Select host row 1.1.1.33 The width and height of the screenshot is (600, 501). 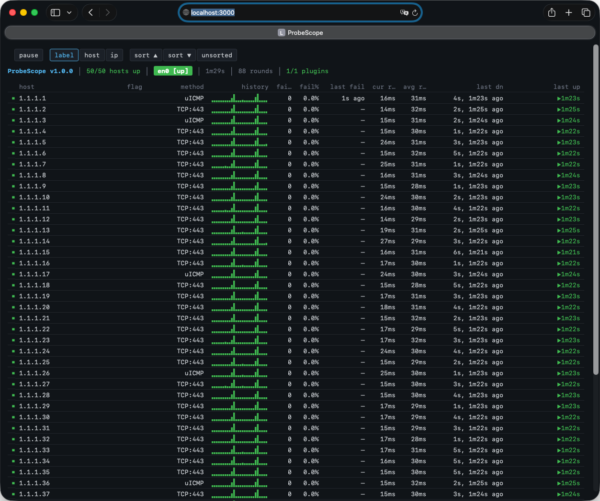296,450
